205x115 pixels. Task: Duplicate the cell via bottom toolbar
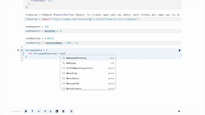[57, 111]
